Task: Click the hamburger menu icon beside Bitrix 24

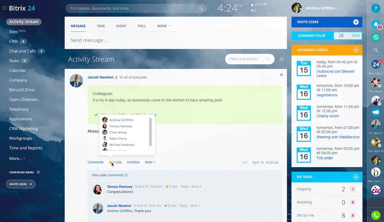Action: click(4, 8)
